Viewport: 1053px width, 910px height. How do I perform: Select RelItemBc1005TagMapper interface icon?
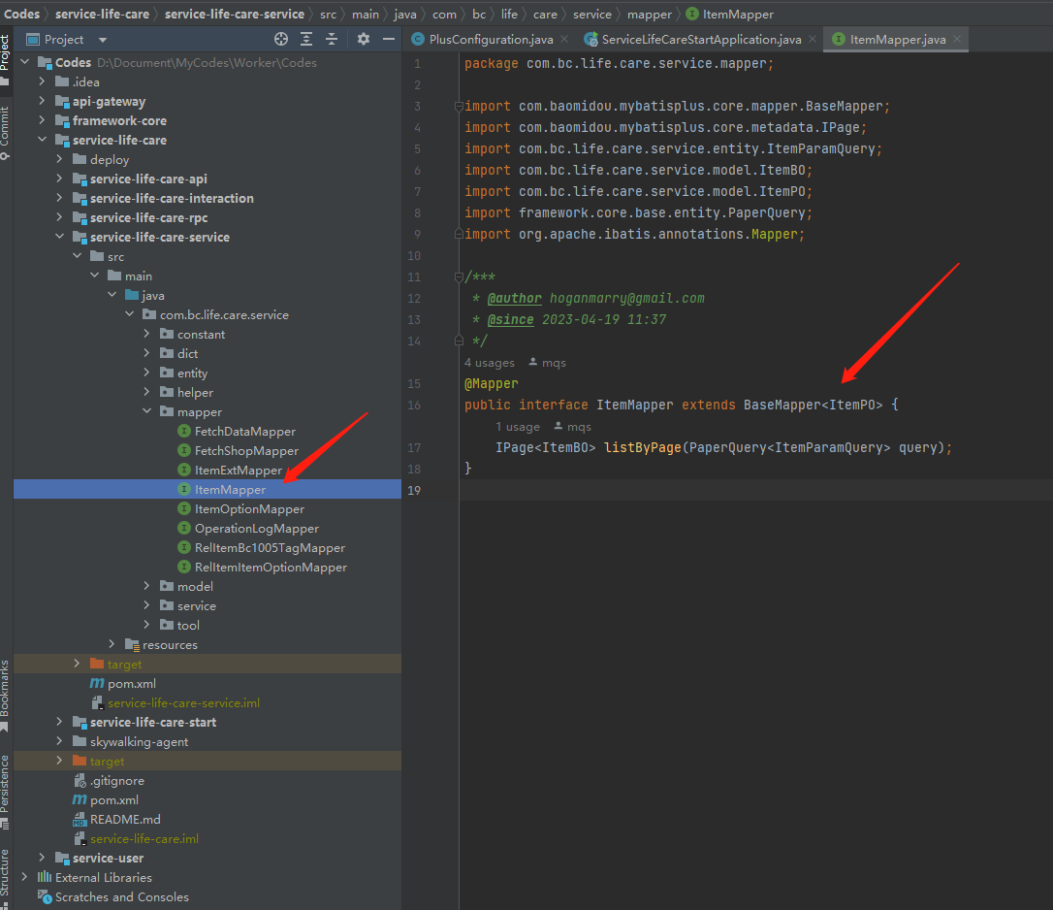click(184, 548)
